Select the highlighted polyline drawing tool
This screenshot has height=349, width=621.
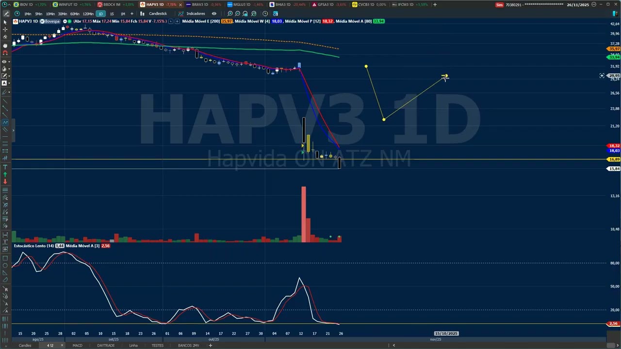[x=5, y=123]
